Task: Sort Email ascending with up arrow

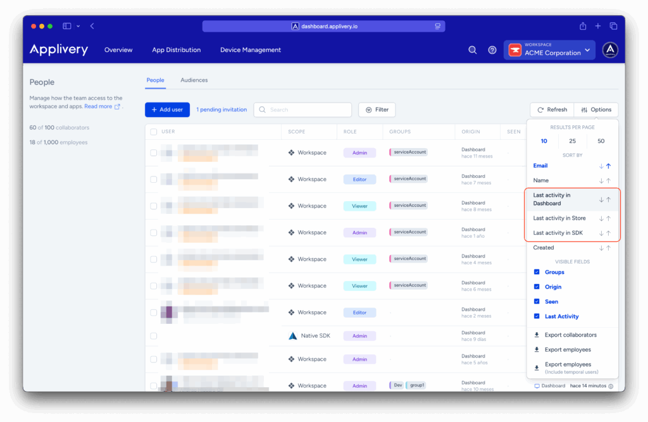Action: (x=609, y=166)
